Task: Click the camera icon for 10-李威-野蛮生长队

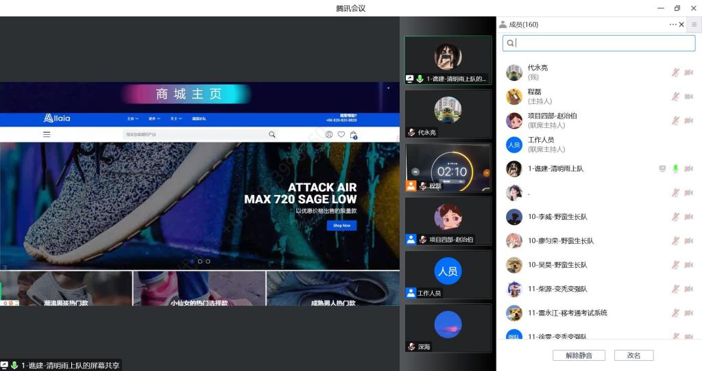Action: (x=688, y=217)
